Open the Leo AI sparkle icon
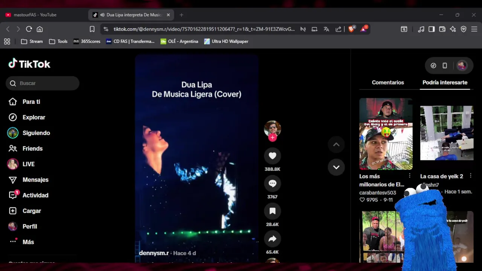 tap(453, 29)
